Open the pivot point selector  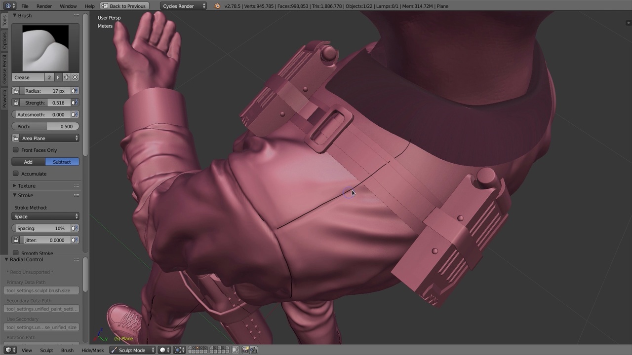[180, 350]
